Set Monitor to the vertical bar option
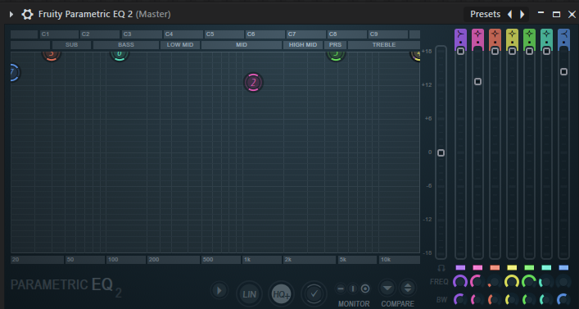This screenshot has height=309, width=579. tap(353, 289)
